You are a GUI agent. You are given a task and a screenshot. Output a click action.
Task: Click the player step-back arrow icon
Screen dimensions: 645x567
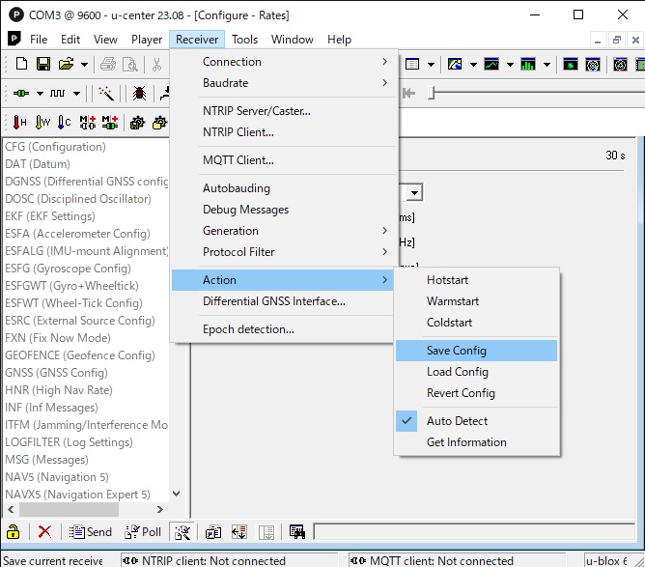click(x=408, y=94)
